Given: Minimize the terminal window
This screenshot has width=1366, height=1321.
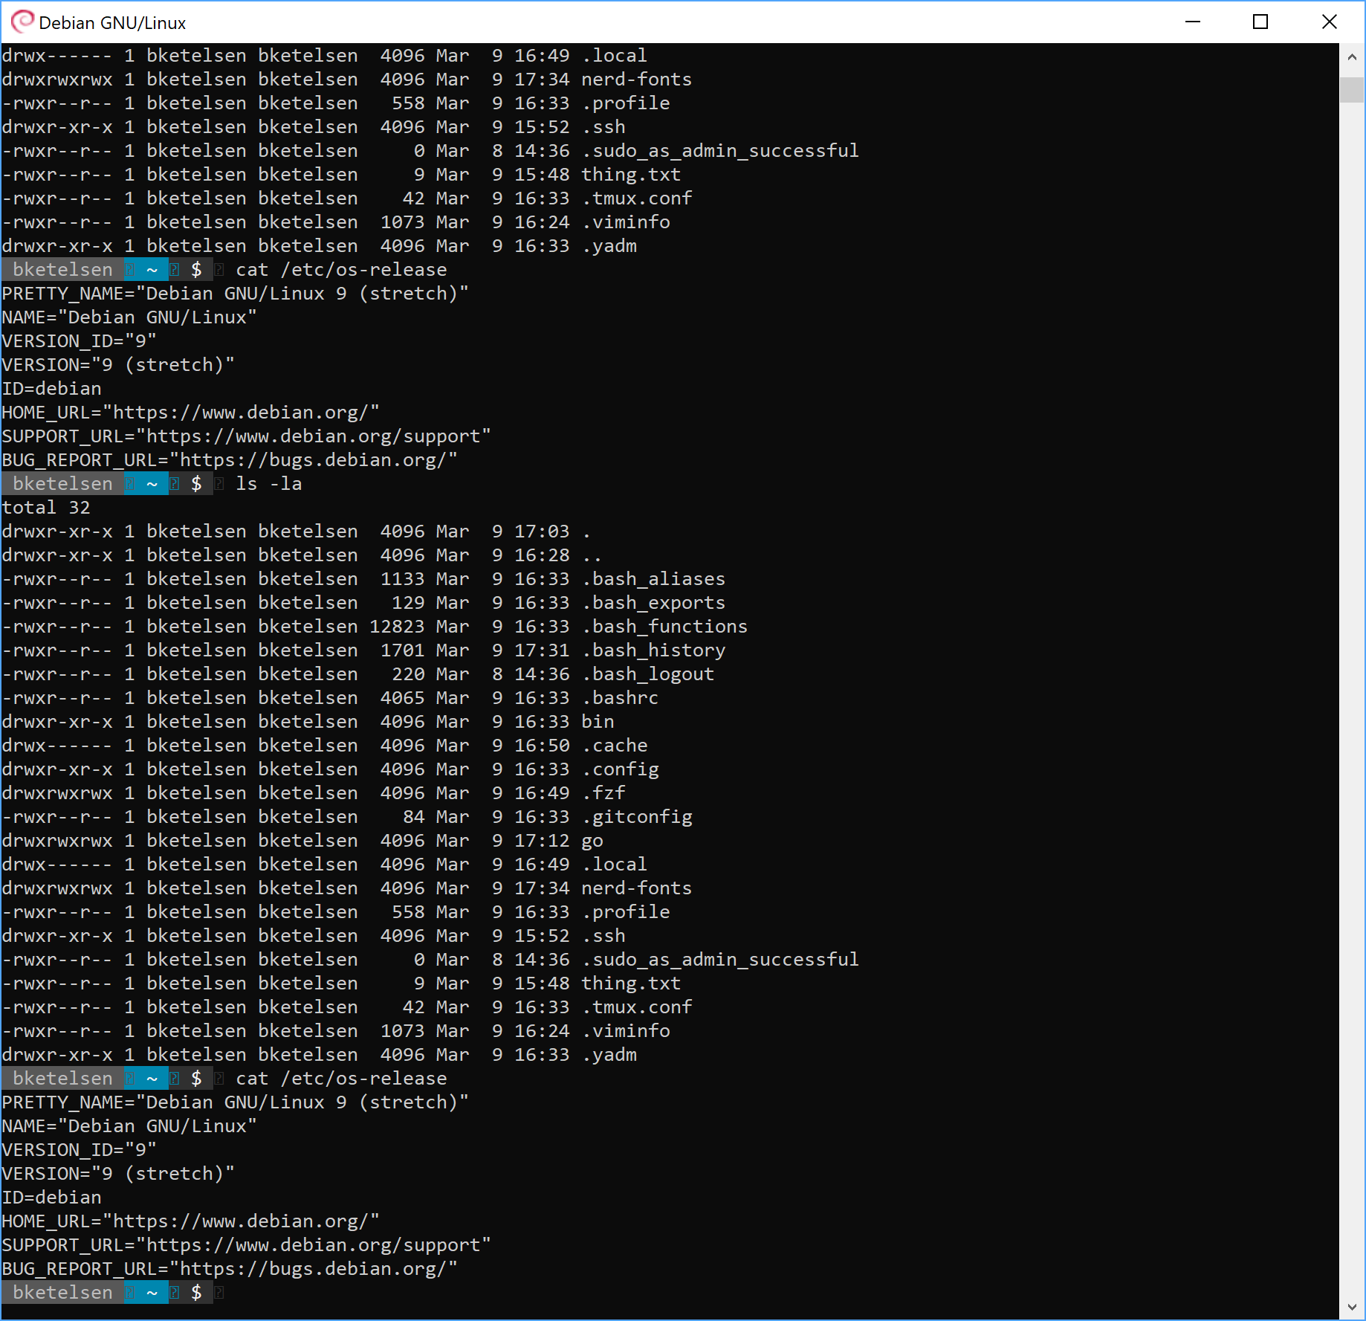Looking at the screenshot, I should pyautogui.click(x=1192, y=22).
